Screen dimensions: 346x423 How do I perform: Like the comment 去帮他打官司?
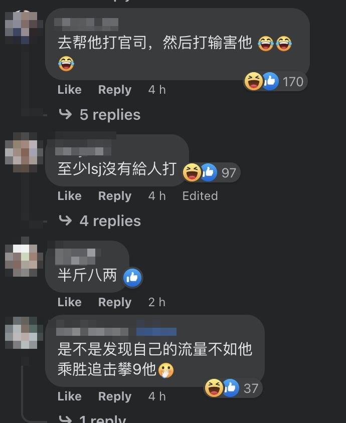click(x=69, y=90)
